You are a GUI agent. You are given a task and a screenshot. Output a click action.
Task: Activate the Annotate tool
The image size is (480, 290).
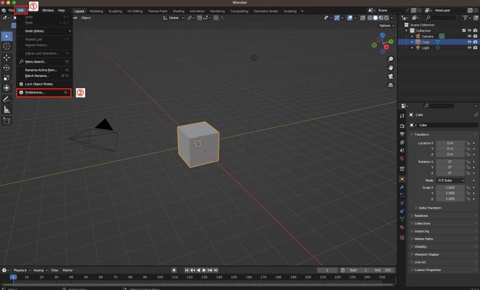(x=6, y=99)
